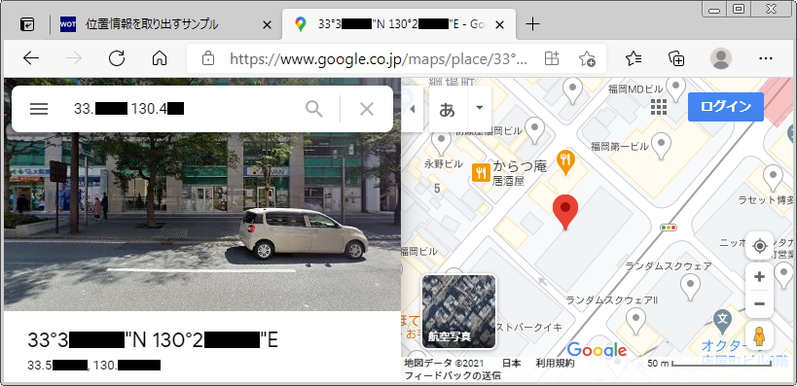Viewport: 797px width, 386px height.
Task: Open a new browser tab
Action: [x=532, y=24]
